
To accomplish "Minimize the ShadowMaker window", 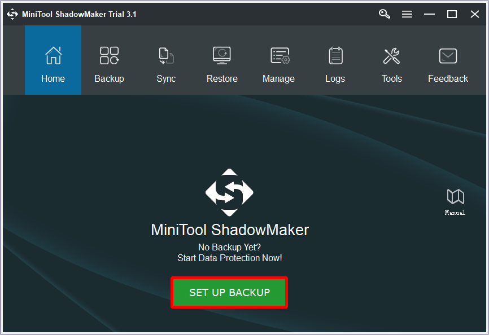I will [x=430, y=14].
